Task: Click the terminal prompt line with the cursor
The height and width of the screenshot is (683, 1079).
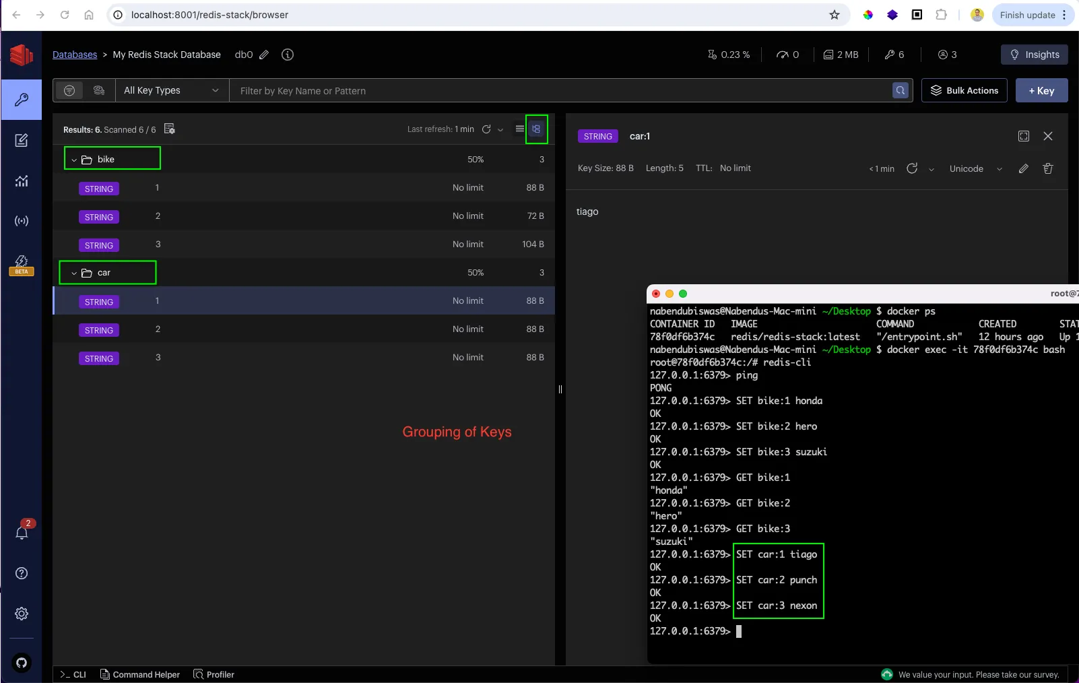Action: point(696,631)
